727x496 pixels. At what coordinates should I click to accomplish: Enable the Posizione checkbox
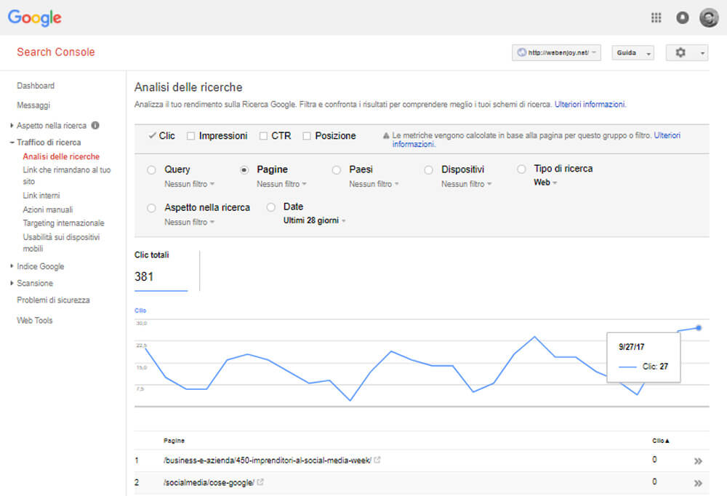pos(307,136)
